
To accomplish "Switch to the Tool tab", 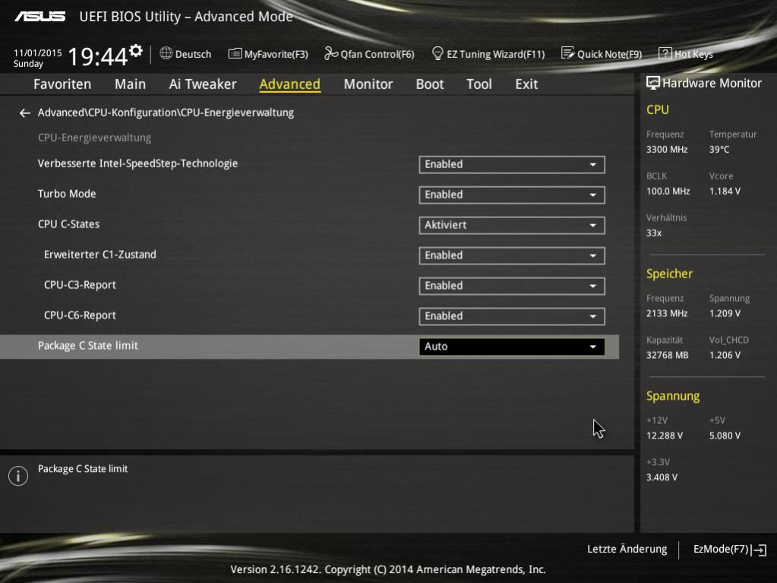I will [x=479, y=84].
